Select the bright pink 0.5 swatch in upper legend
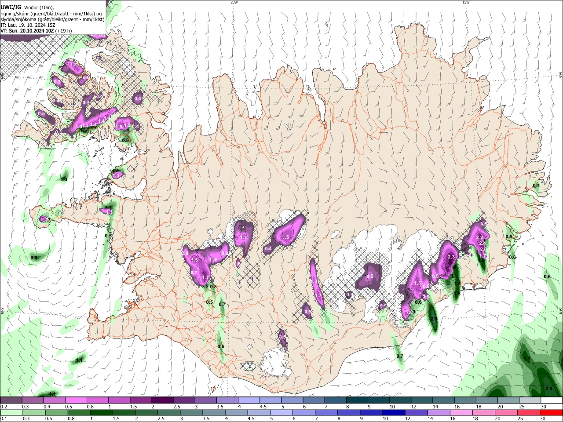 (x=76, y=400)
